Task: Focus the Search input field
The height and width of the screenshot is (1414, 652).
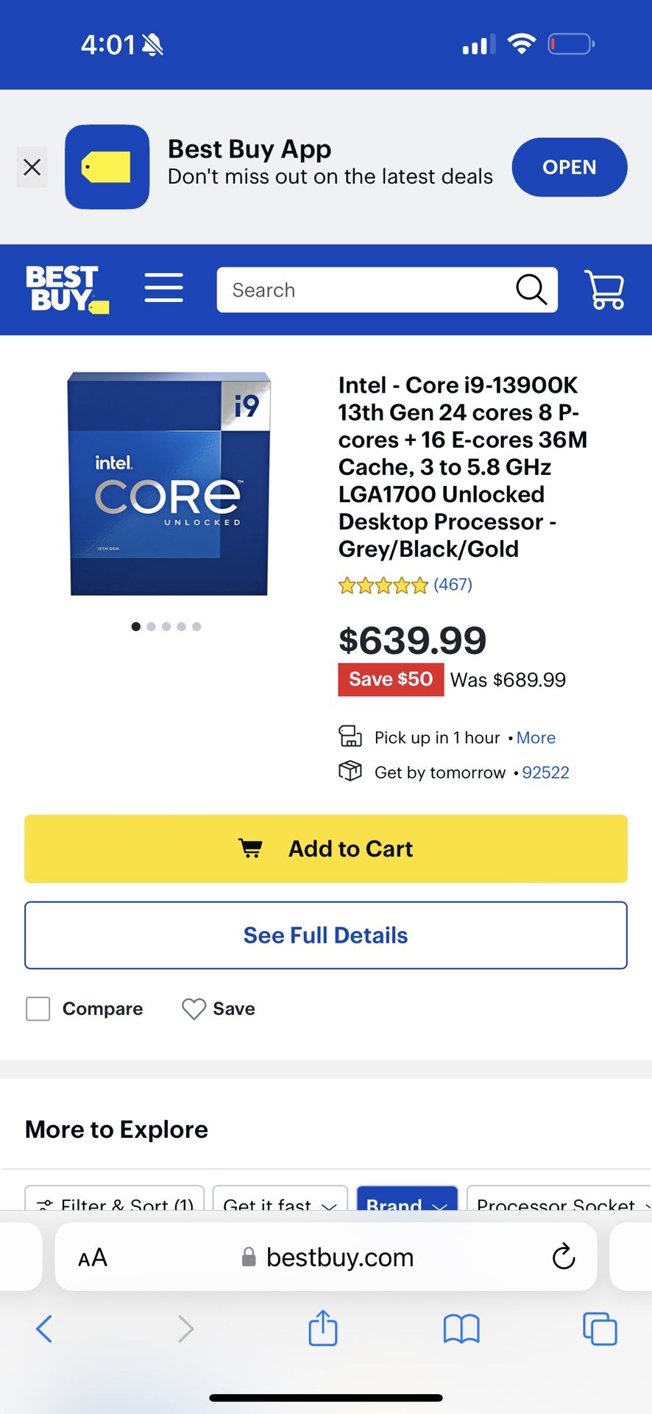Action: 368,290
